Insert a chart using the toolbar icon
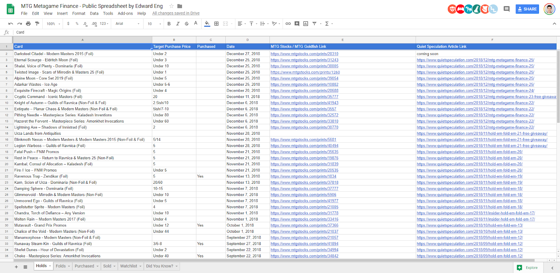 pyautogui.click(x=306, y=24)
